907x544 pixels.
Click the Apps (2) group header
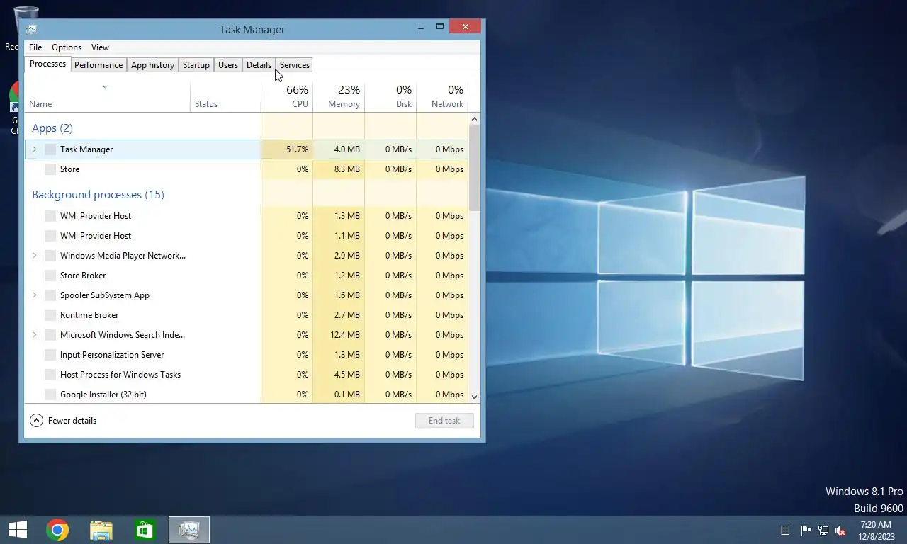[52, 128]
